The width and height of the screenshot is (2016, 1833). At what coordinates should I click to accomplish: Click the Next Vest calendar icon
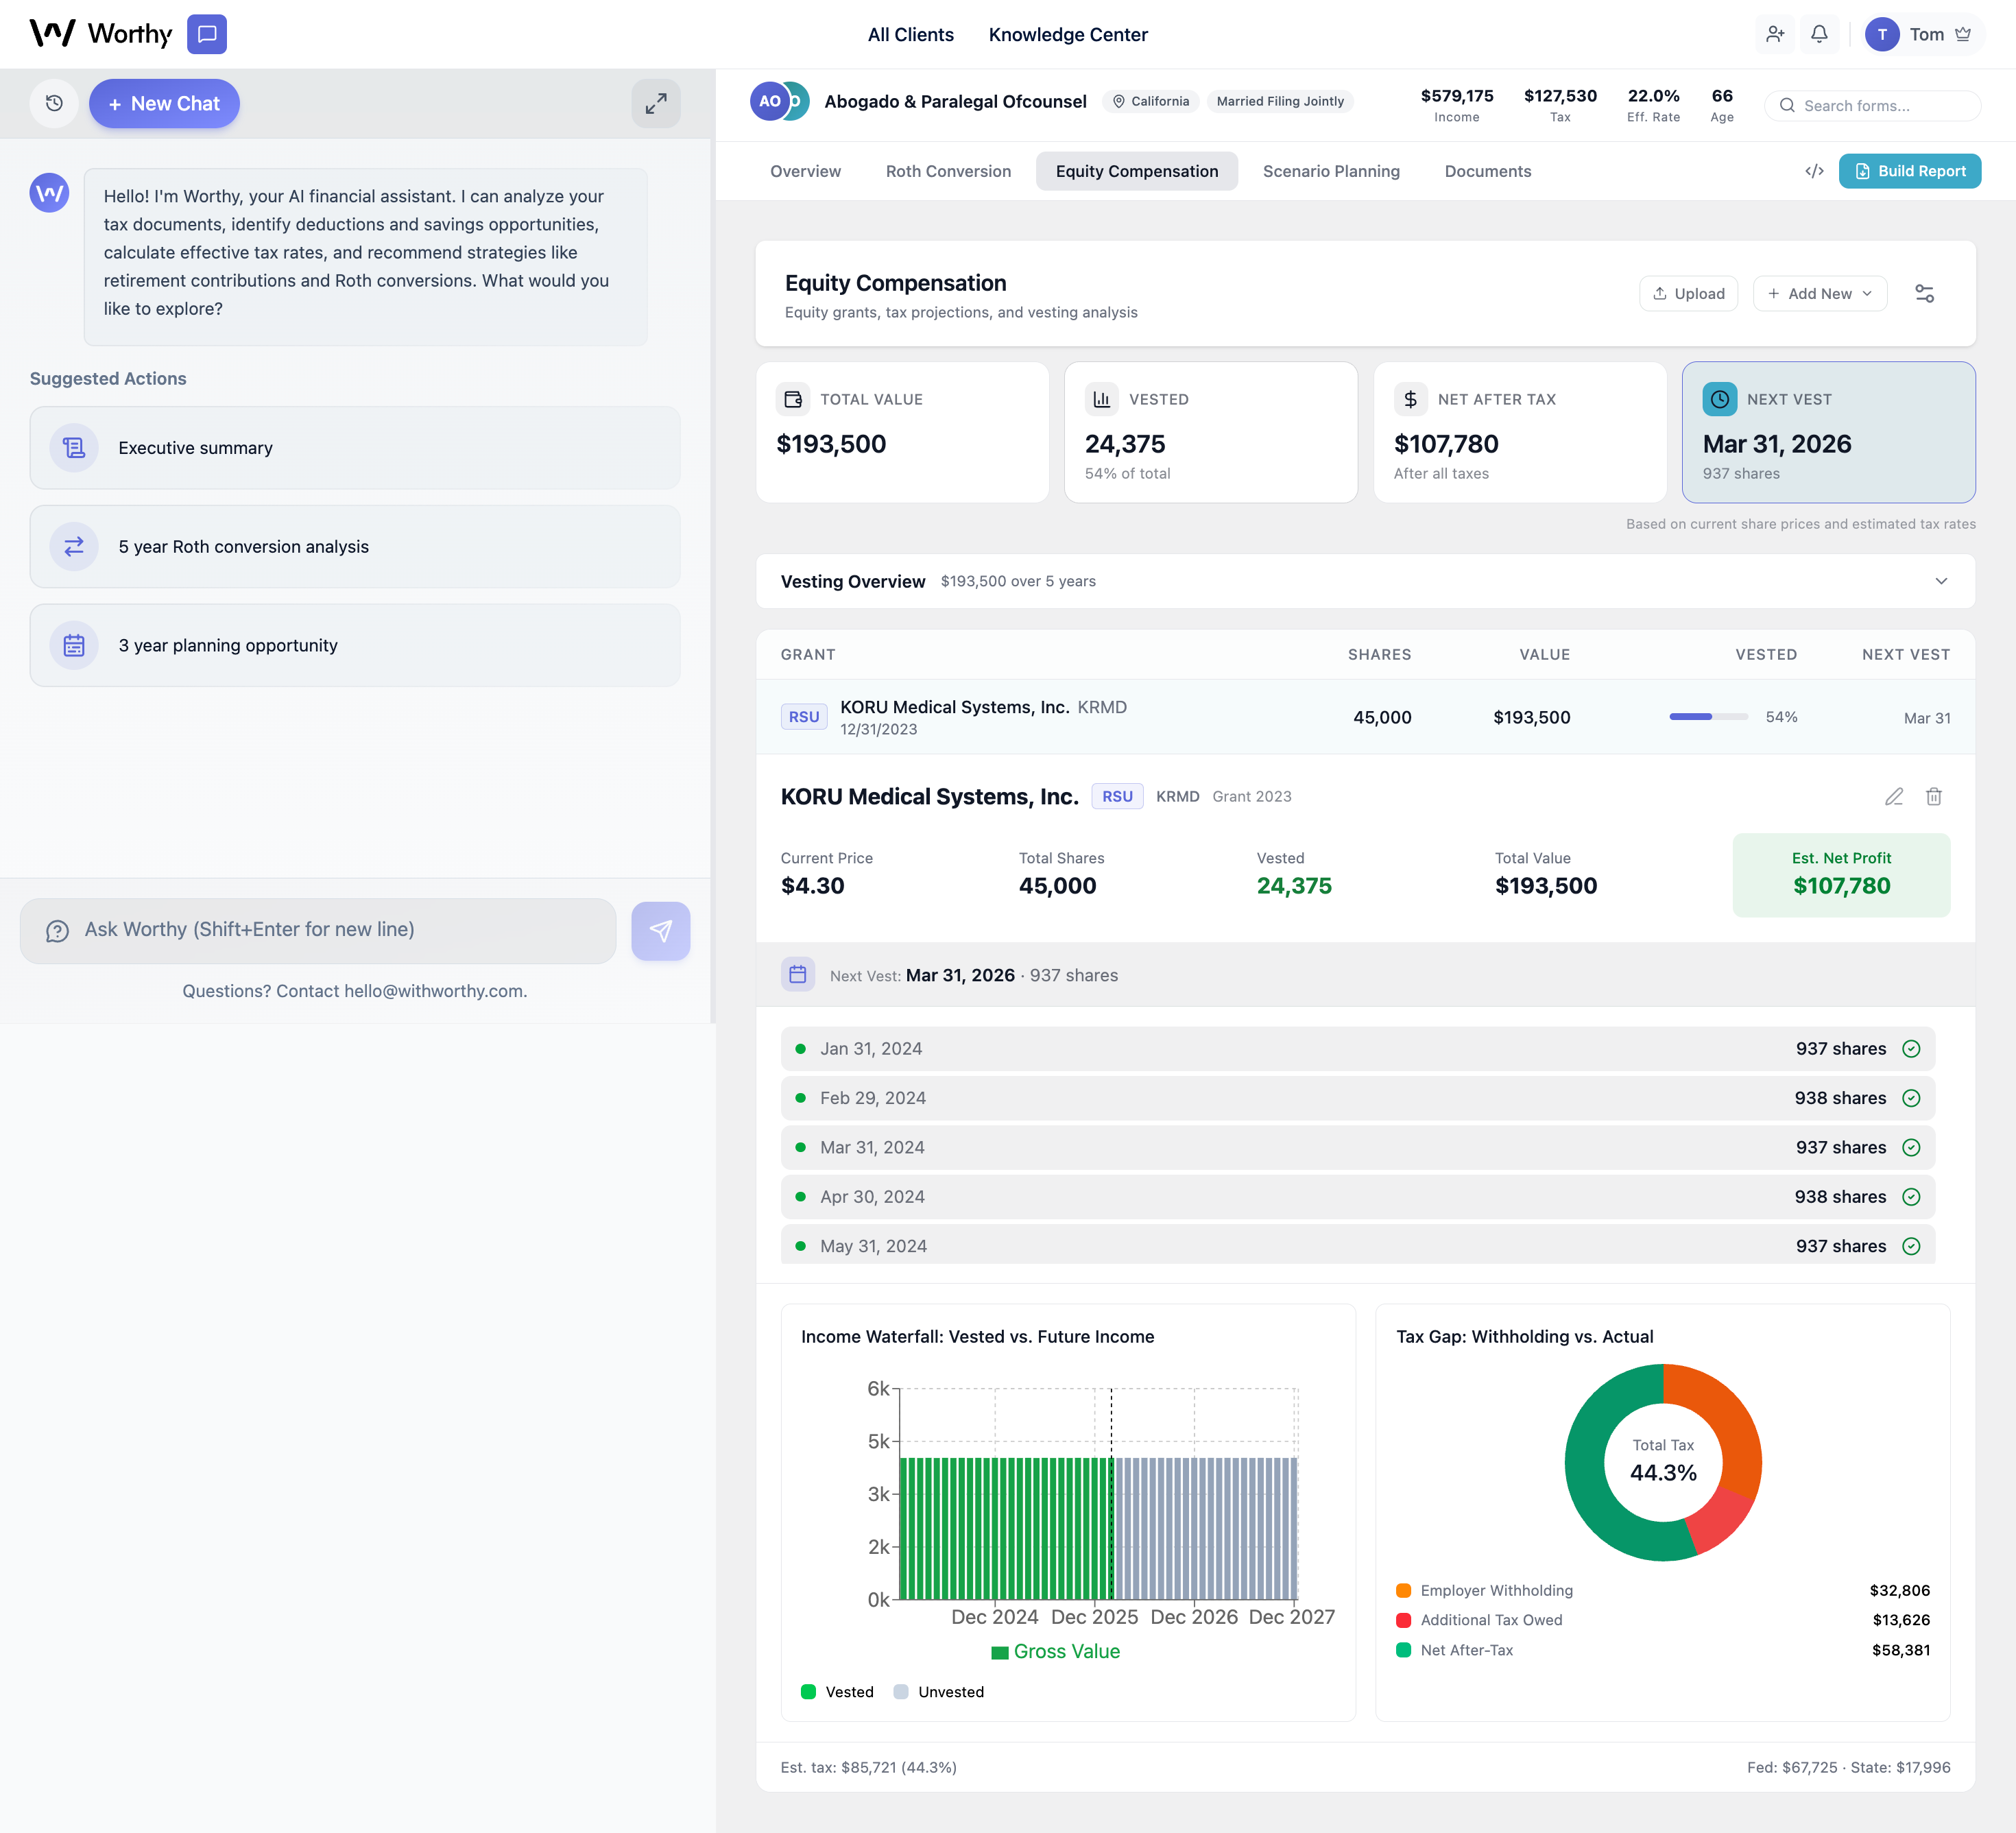tap(797, 974)
